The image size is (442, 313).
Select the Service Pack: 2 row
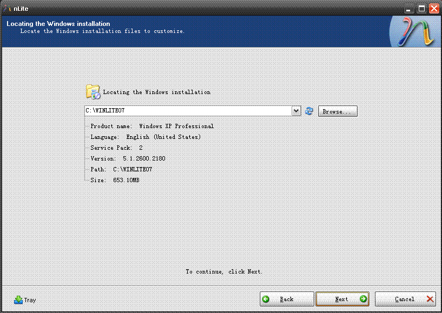tap(116, 148)
